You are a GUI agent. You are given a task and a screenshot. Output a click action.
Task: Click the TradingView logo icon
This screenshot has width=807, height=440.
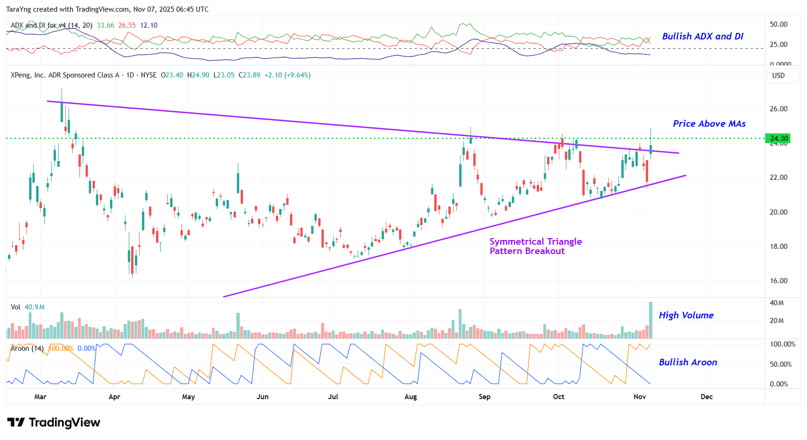point(16,422)
